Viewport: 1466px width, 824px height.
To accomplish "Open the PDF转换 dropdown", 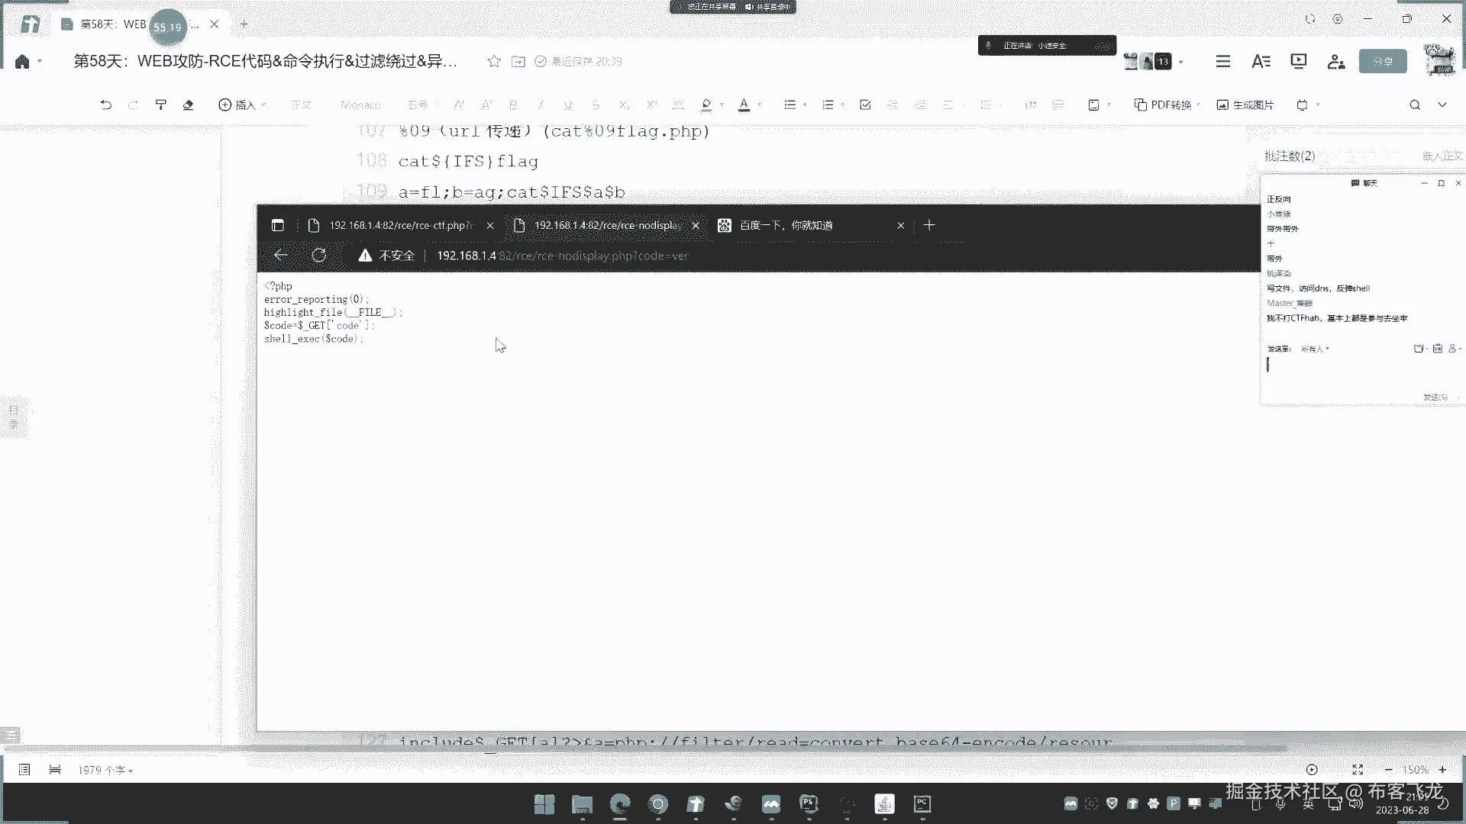I will [x=1167, y=105].
